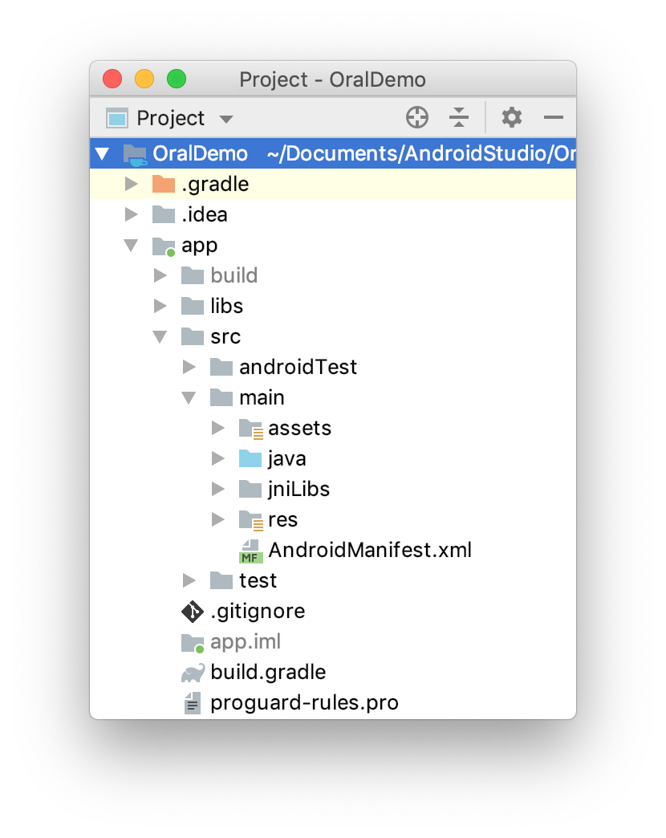
Task: Hide the Project panel with minus icon
Action: pos(554,118)
